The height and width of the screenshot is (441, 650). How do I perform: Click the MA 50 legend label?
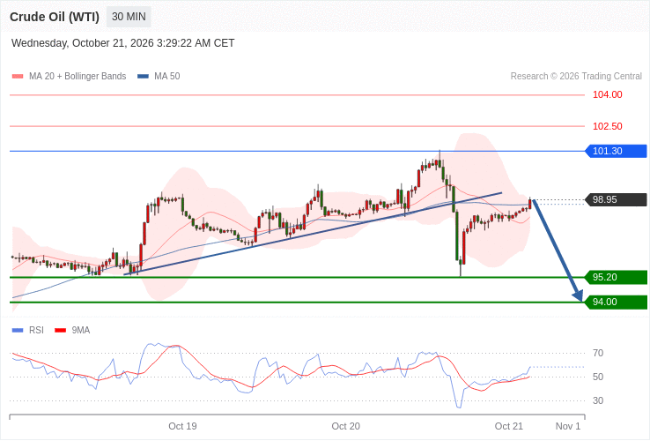pos(167,77)
